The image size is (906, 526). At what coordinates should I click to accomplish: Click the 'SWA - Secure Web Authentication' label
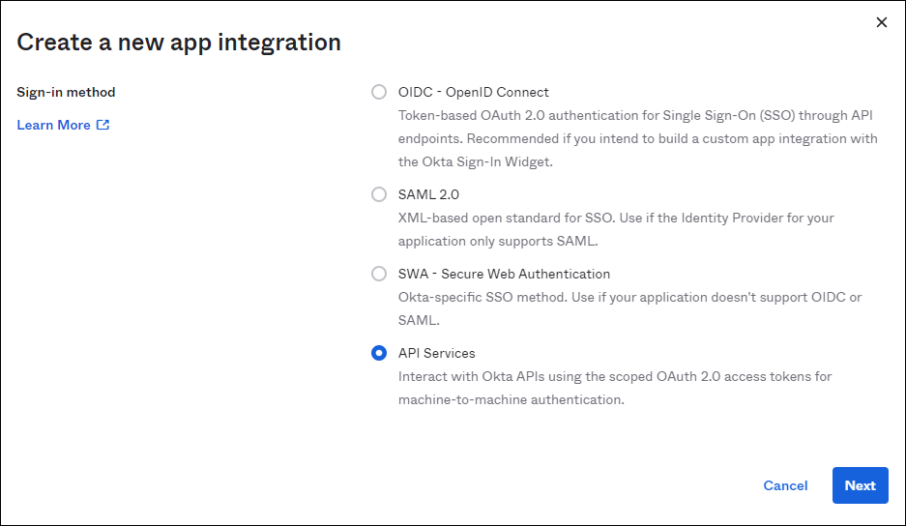click(504, 274)
